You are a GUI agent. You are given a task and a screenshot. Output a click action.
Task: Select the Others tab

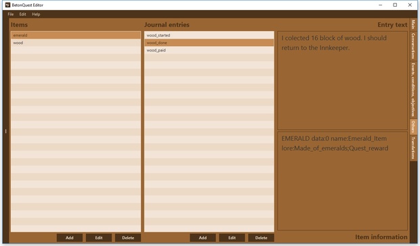tap(413, 127)
